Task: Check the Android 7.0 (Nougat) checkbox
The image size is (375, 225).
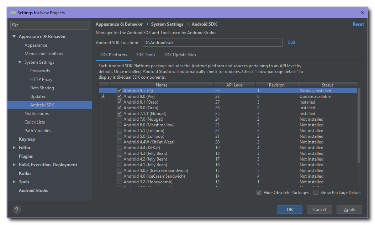Action: (x=120, y=119)
